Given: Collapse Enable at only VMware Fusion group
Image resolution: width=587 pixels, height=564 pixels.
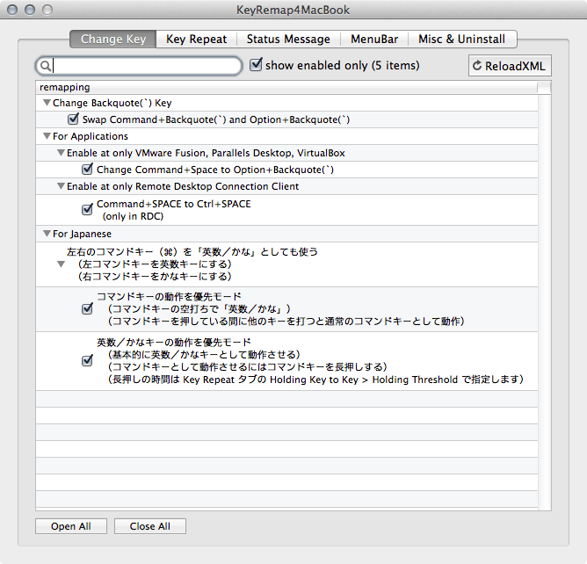Looking at the screenshot, I should tap(60, 153).
